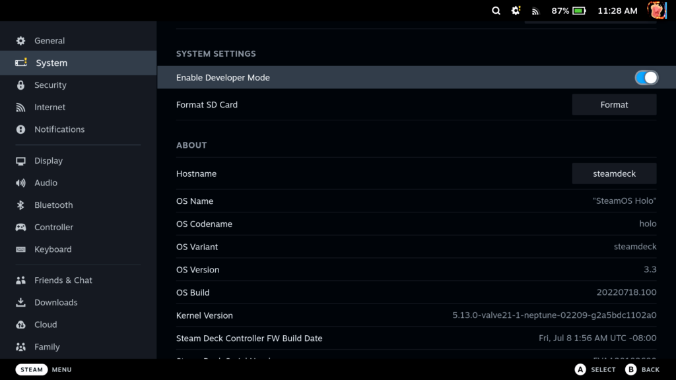676x380 pixels.
Task: Click the steamdeck hostname button
Action: pos(614,174)
